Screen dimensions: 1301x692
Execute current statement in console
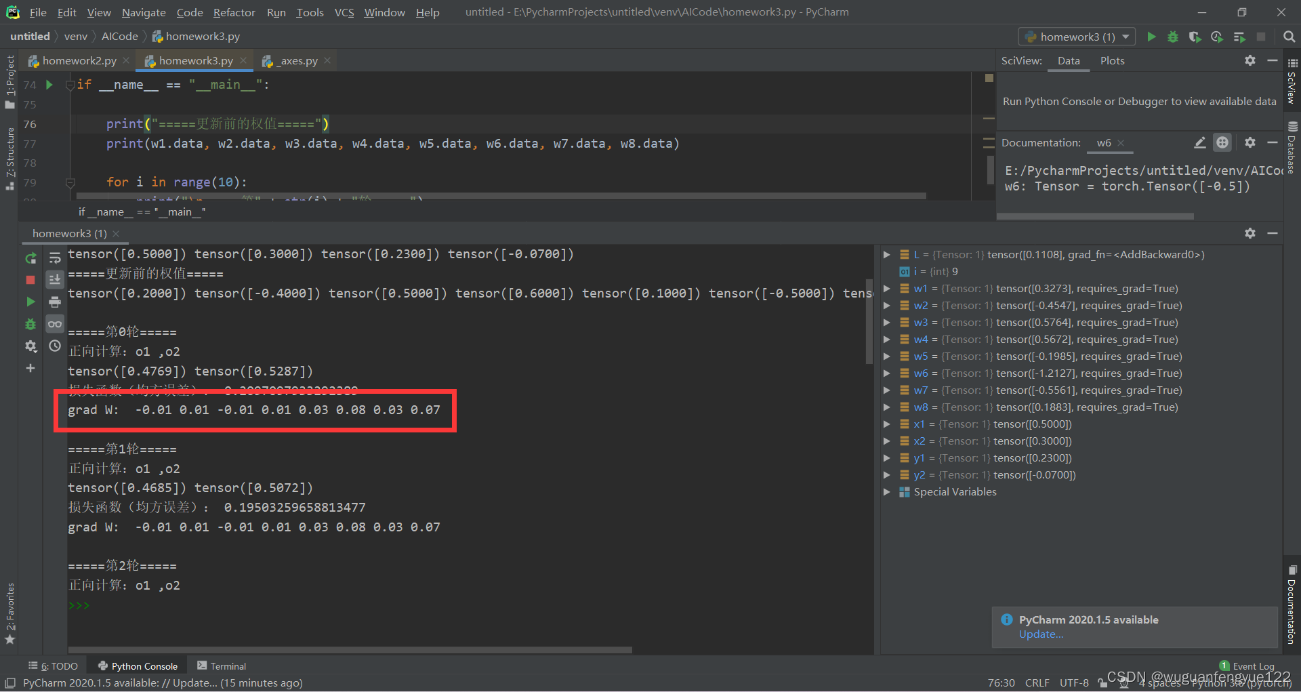pyautogui.click(x=30, y=302)
